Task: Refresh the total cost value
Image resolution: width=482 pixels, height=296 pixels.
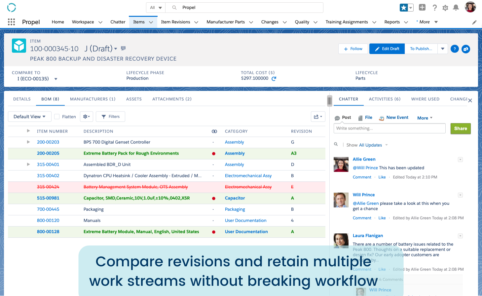Action: point(274,78)
